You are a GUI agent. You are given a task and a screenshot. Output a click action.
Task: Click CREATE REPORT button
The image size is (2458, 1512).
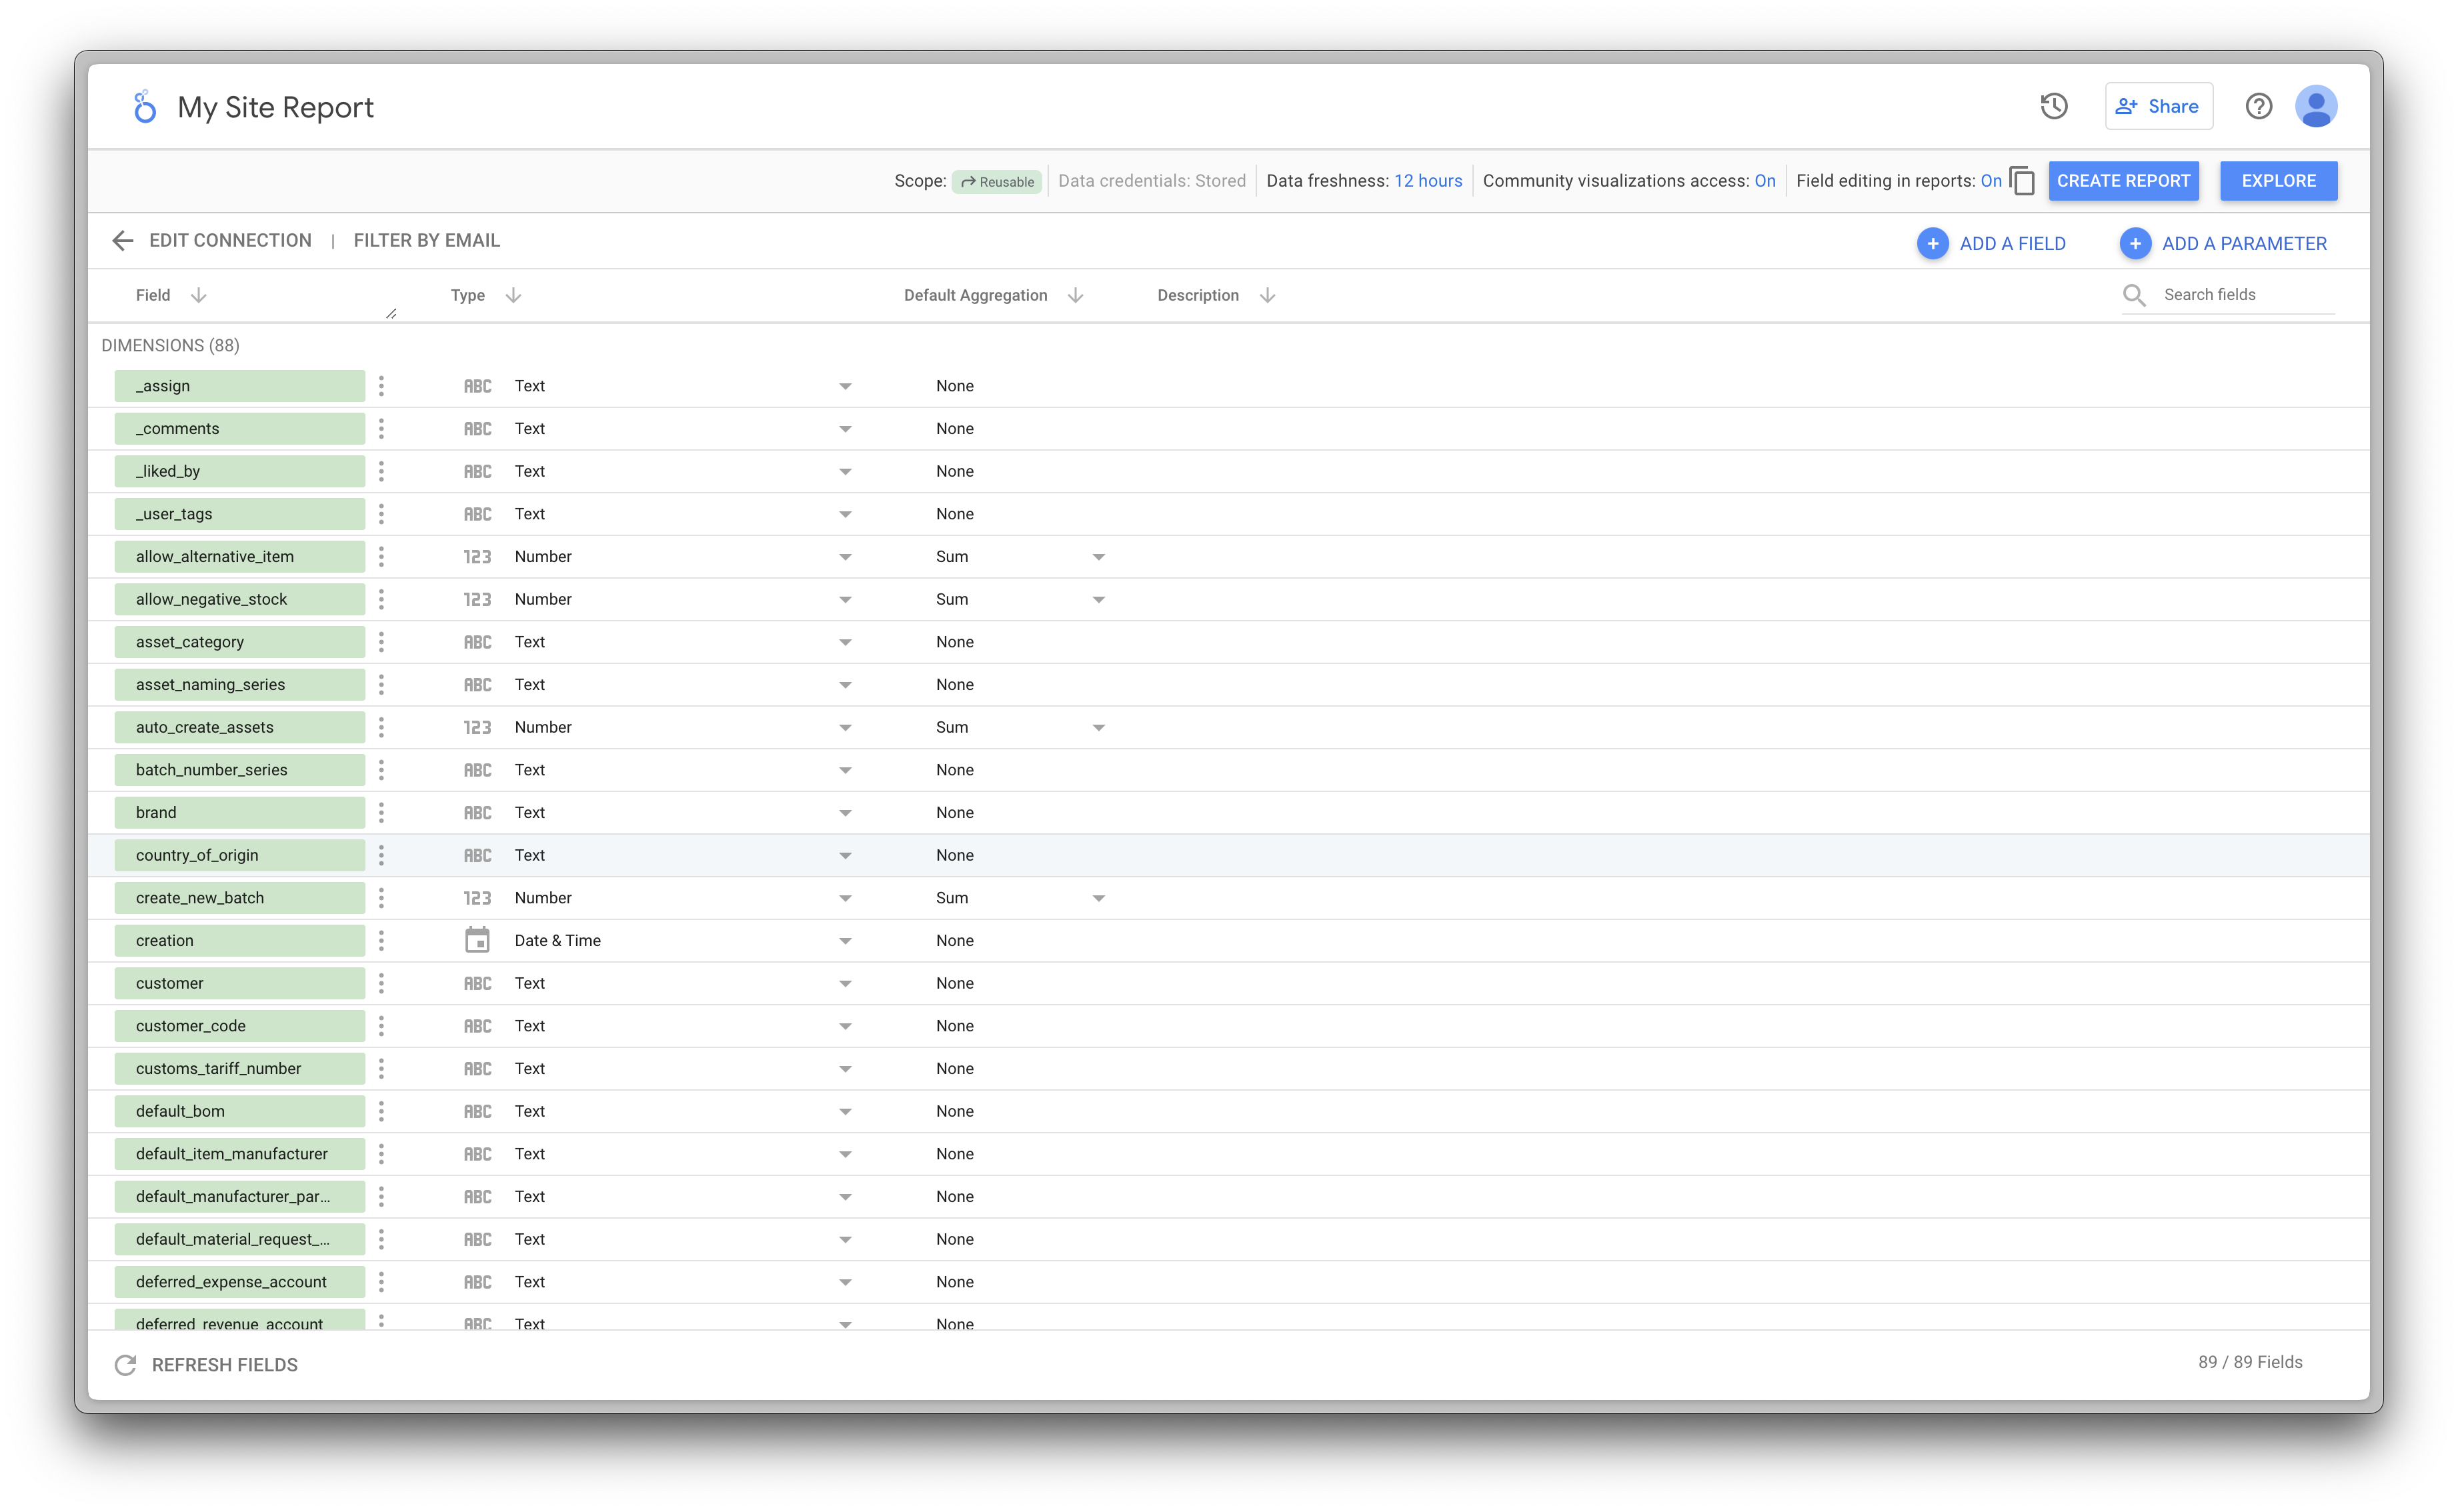pos(2123,181)
